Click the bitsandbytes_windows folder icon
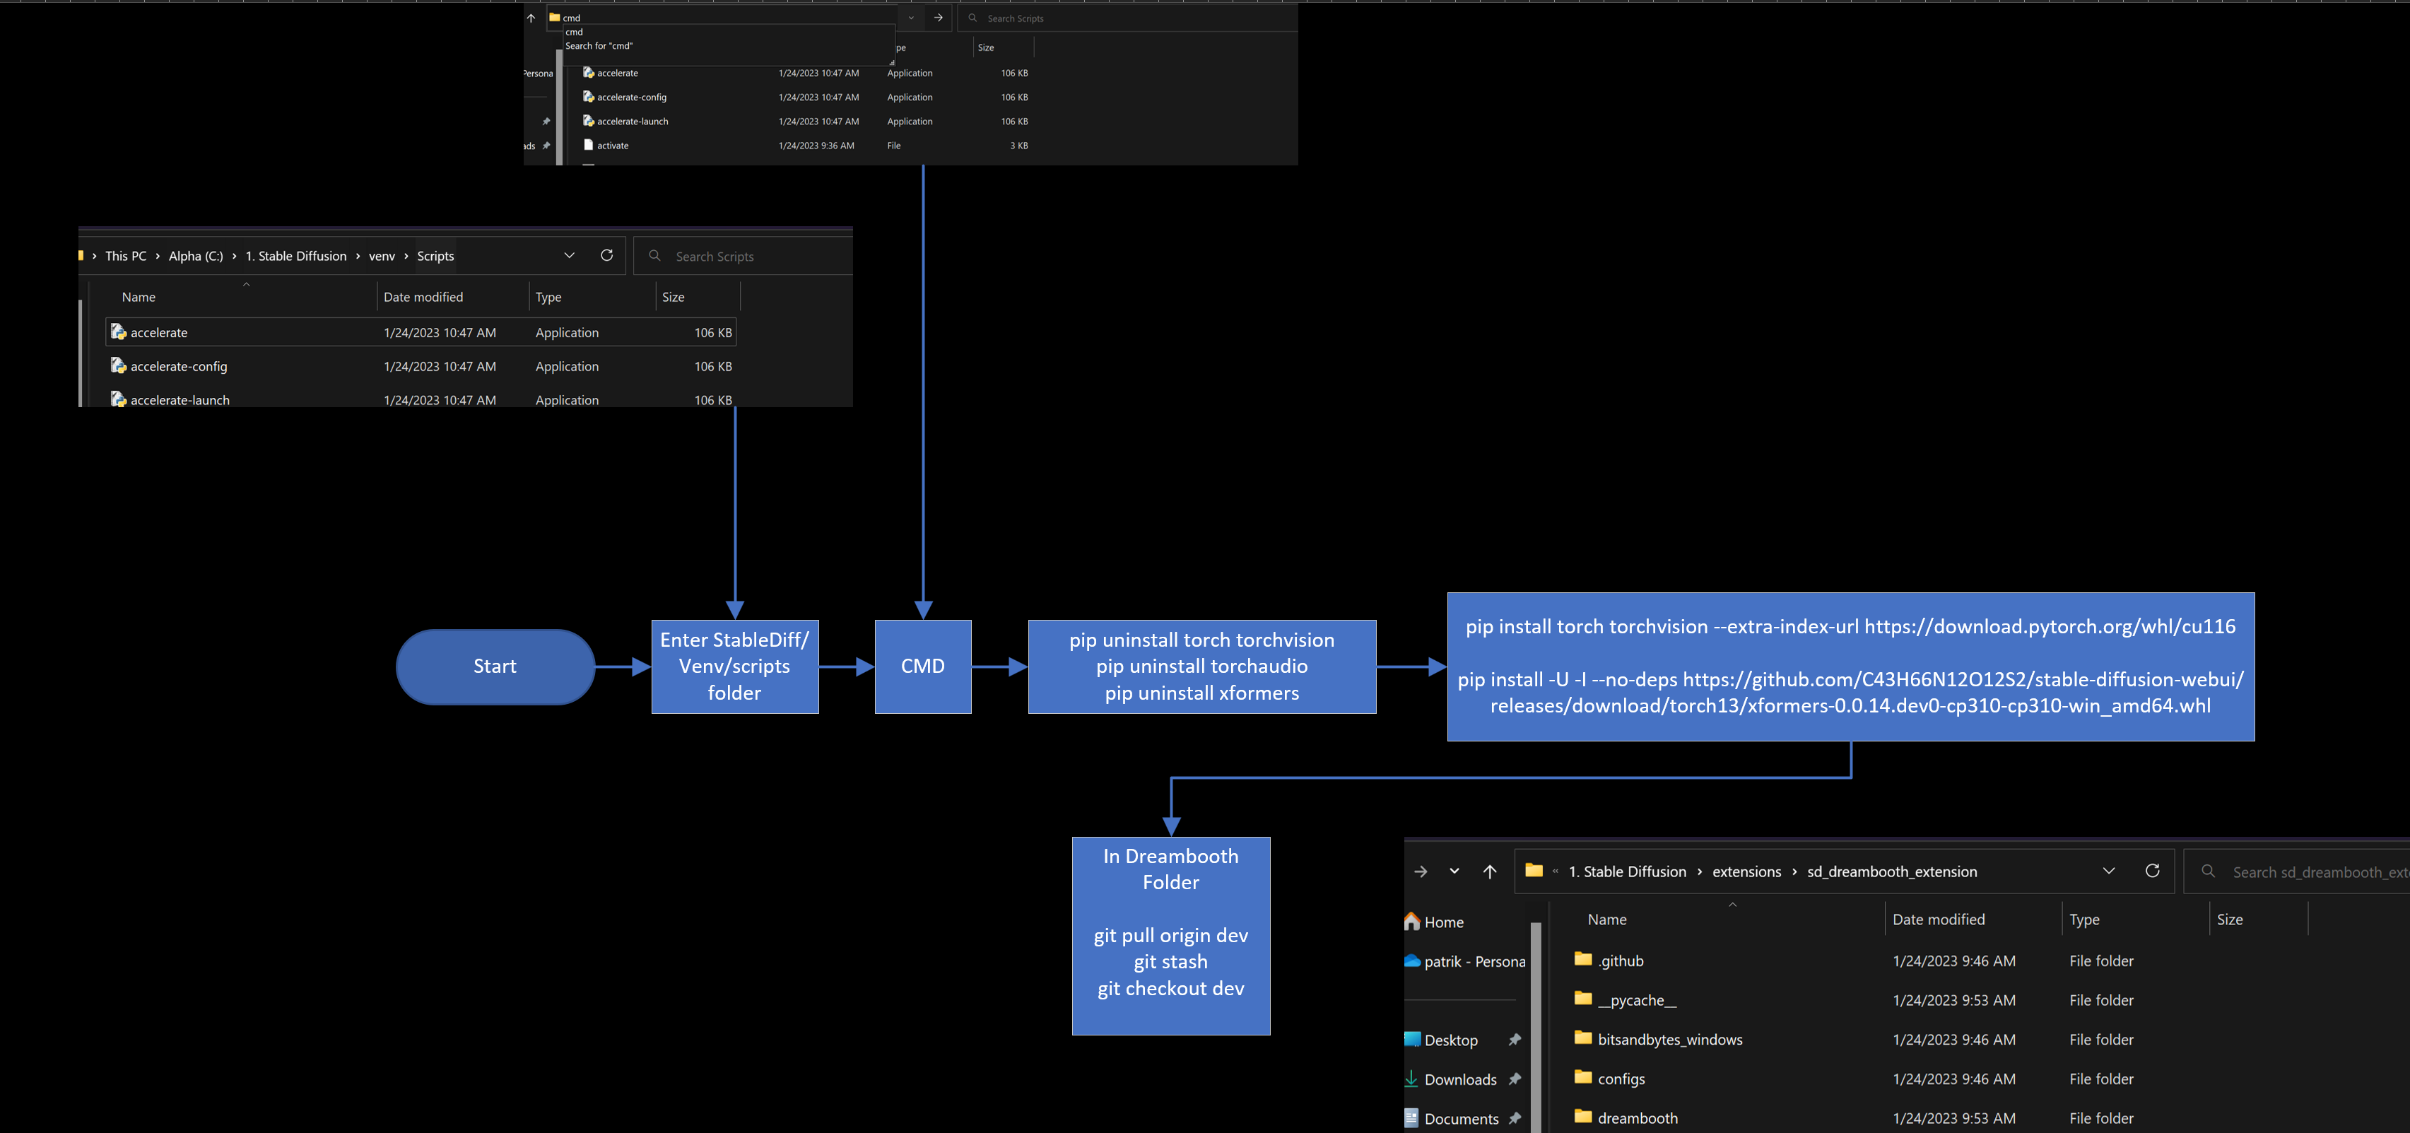Image resolution: width=2410 pixels, height=1133 pixels. tap(1583, 1038)
